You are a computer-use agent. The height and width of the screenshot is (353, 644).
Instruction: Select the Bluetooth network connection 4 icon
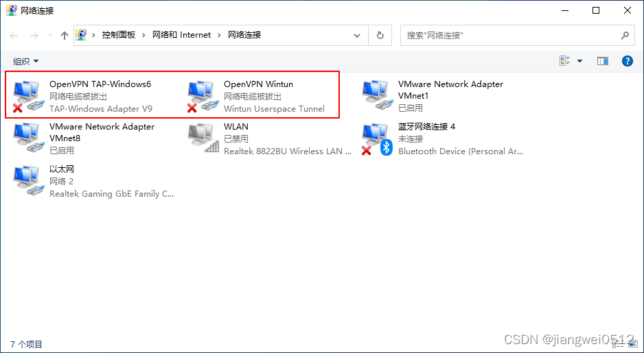(377, 139)
